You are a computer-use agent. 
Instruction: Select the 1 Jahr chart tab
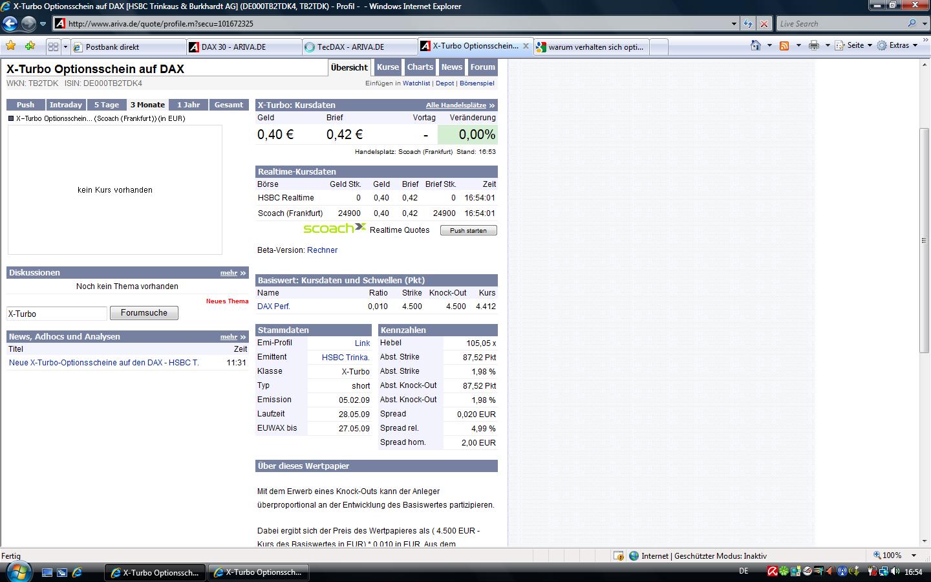pyautogui.click(x=189, y=105)
